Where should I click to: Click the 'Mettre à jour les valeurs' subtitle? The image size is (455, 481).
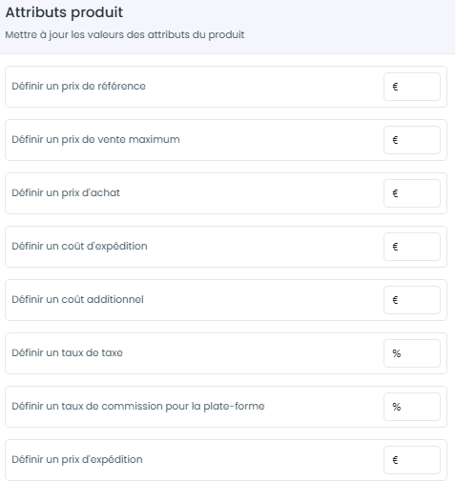(x=125, y=34)
